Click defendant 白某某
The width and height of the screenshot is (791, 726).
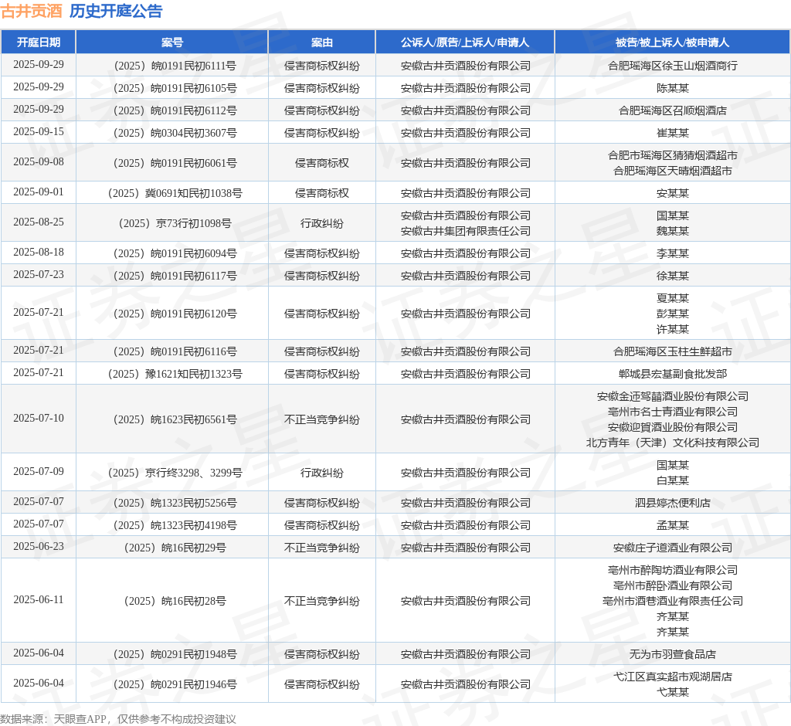click(673, 480)
